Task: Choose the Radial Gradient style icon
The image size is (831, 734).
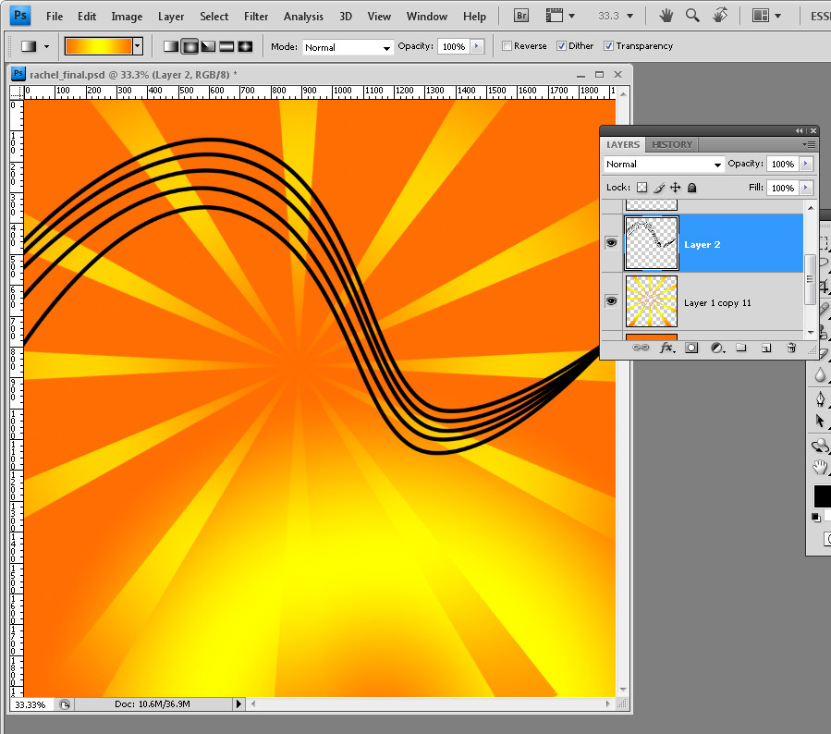Action: [x=189, y=46]
